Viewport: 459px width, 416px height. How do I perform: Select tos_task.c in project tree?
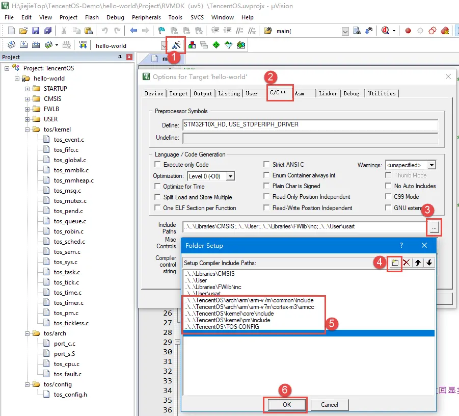click(x=67, y=272)
